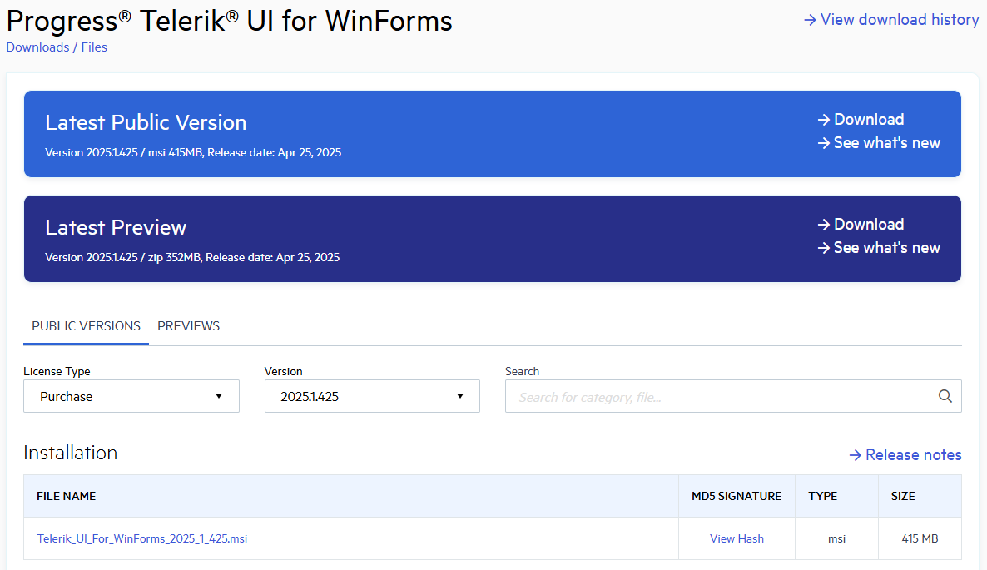Switch to the PUBLIC VERSIONS tab
987x570 pixels.
tap(87, 326)
